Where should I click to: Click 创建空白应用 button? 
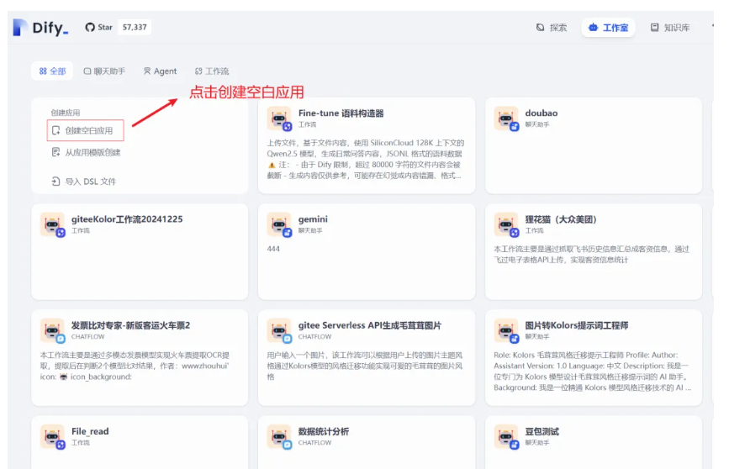[x=85, y=130]
